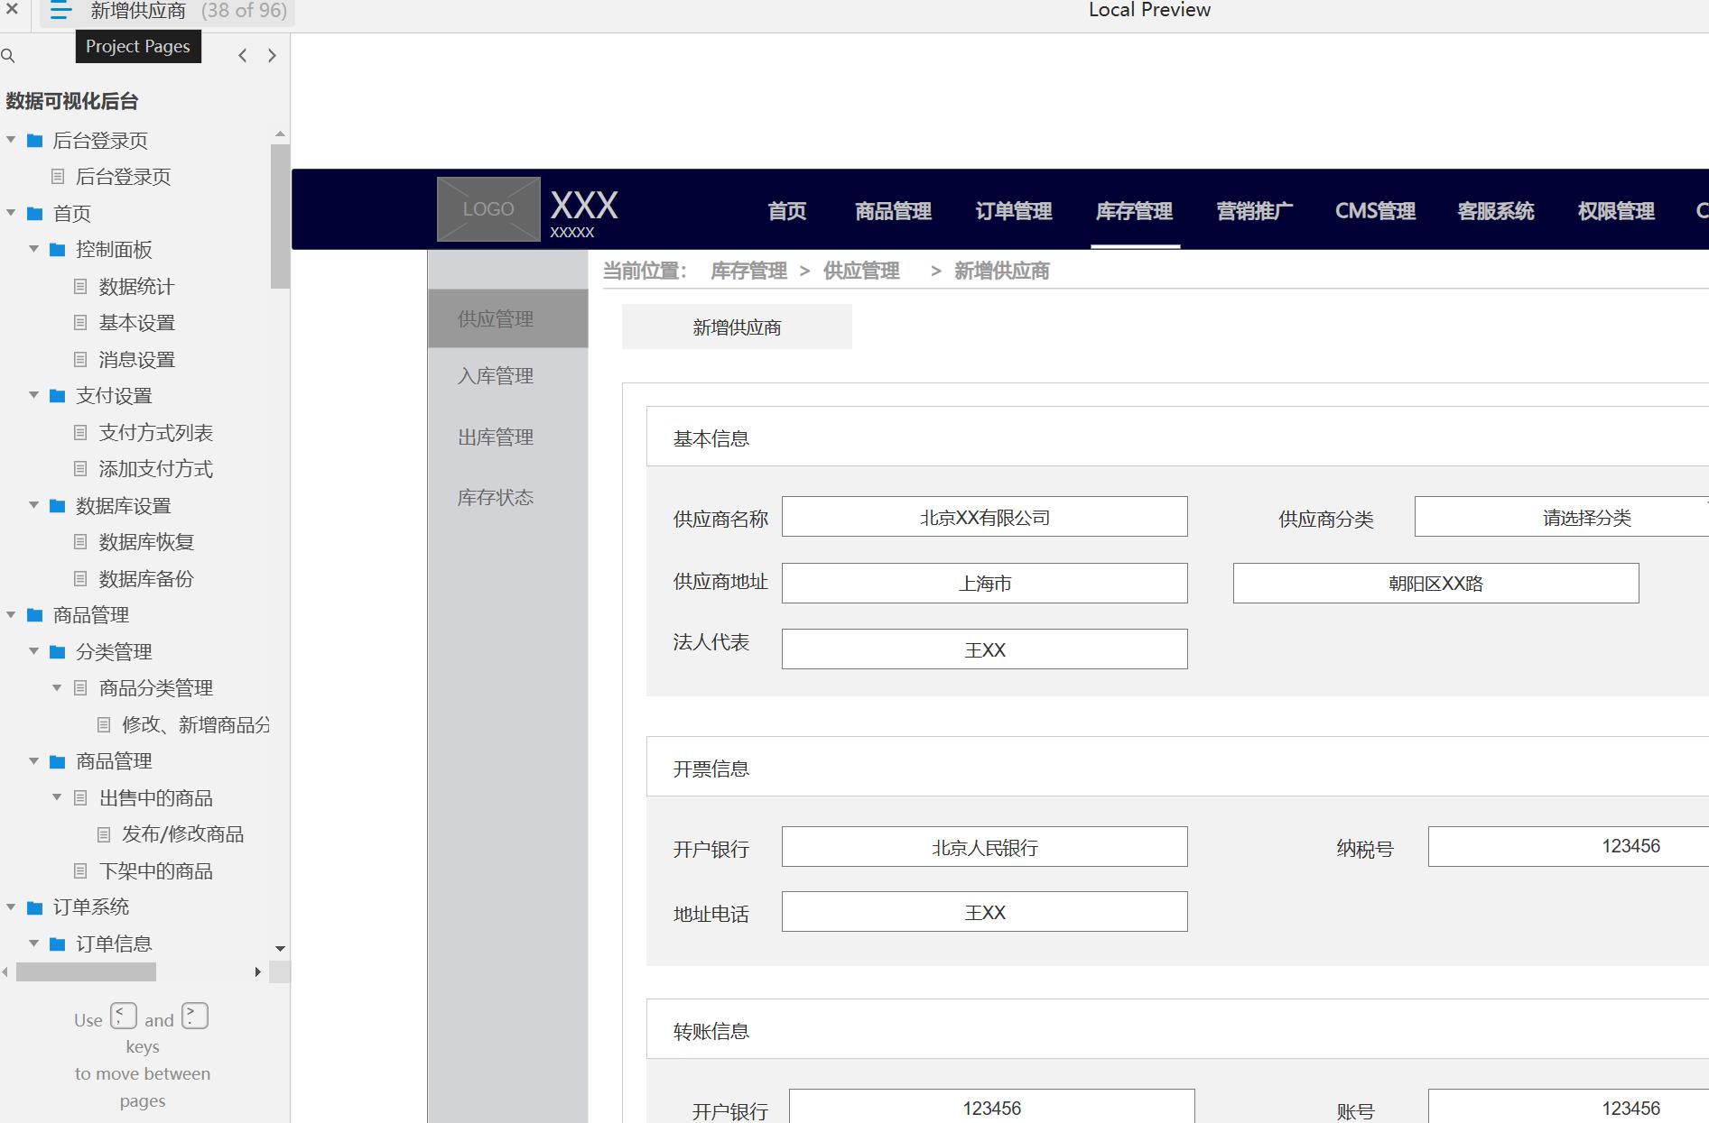Image resolution: width=1709 pixels, height=1123 pixels.
Task: Click the LOGO placeholder image
Action: click(x=488, y=209)
